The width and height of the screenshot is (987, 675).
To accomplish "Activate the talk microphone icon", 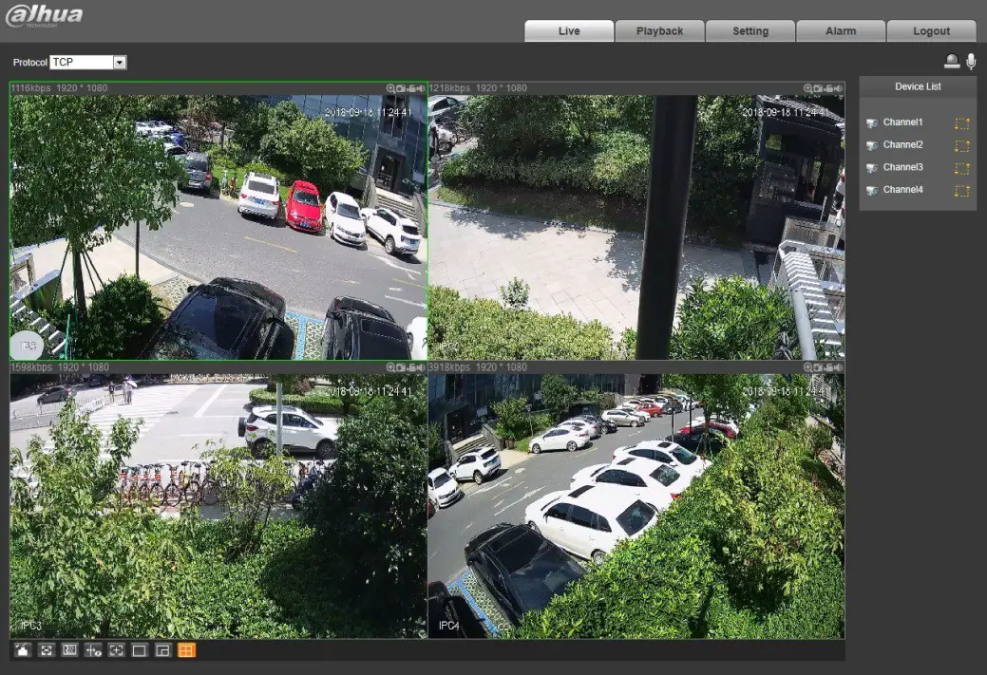I will click(970, 61).
